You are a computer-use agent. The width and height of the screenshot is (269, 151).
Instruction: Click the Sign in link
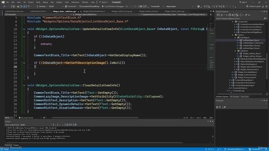click(243, 2)
